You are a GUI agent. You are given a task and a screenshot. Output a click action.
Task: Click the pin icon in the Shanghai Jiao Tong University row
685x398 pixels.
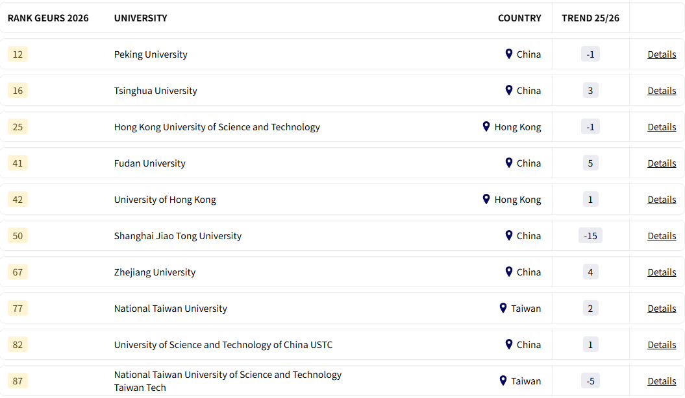tap(508, 235)
